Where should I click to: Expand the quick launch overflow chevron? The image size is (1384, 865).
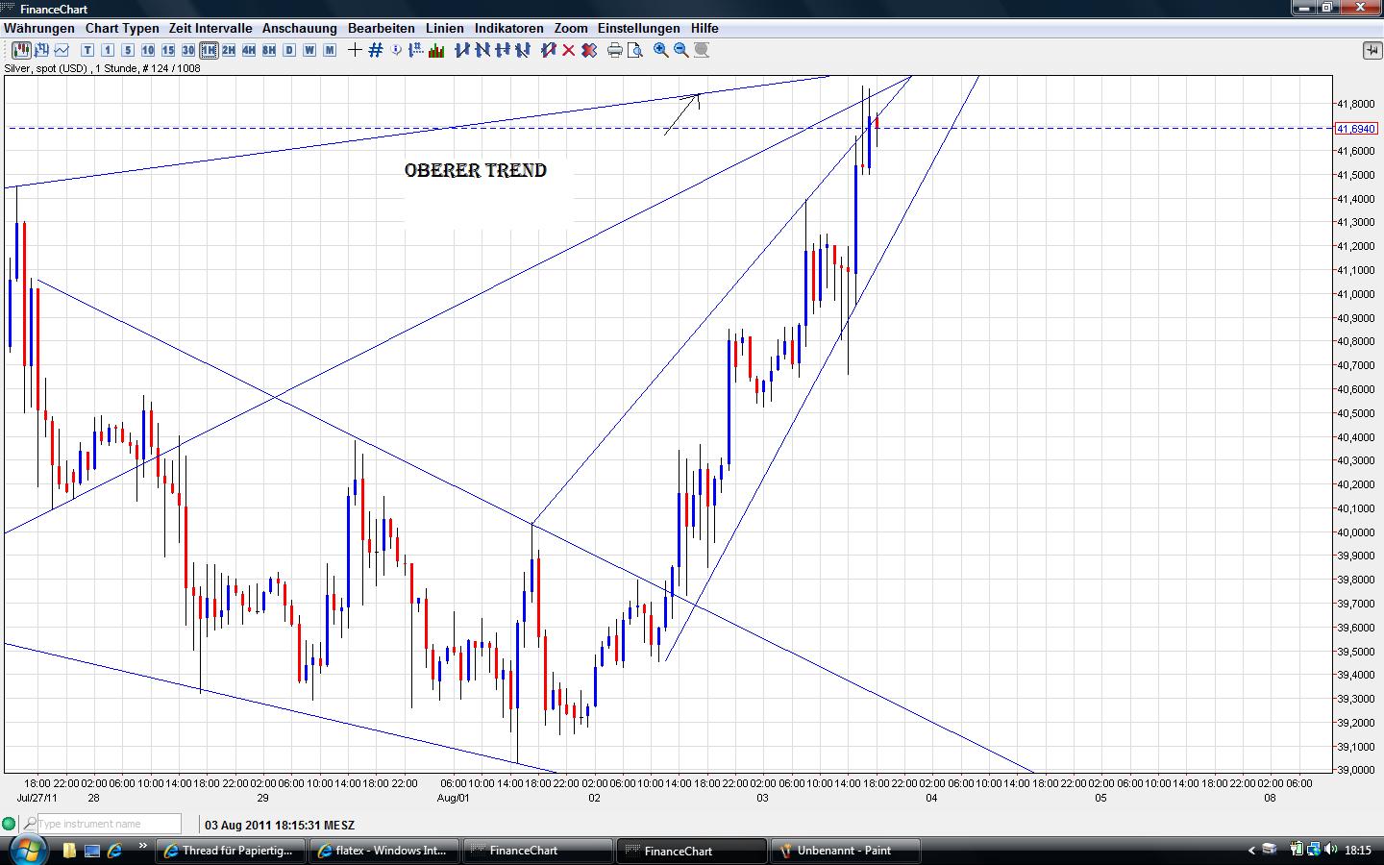click(x=143, y=847)
